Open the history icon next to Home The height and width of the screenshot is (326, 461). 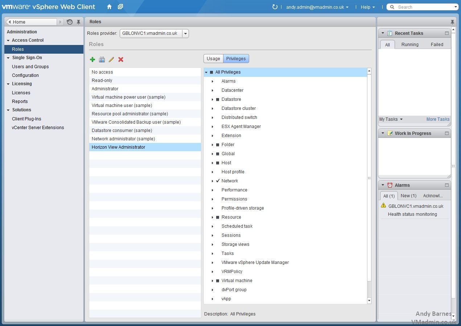click(70, 22)
